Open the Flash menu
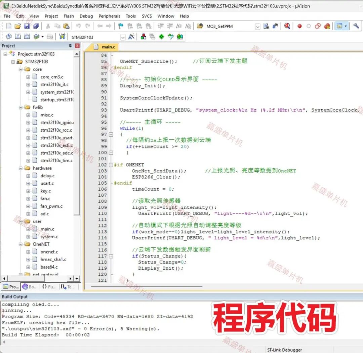The height and width of the screenshot is (353, 363). click(69, 16)
